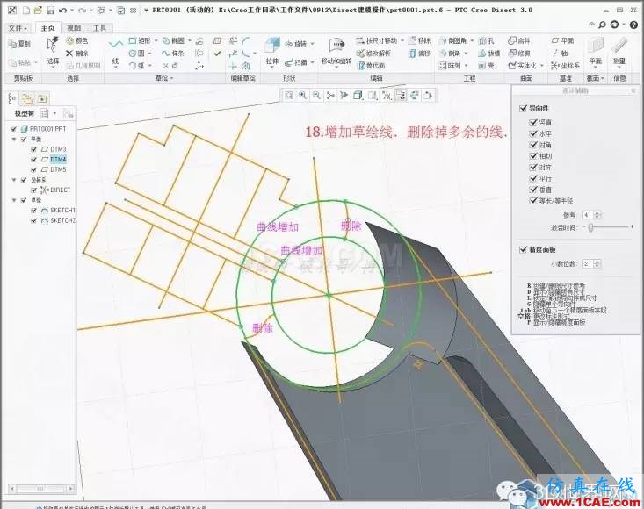Screen dimensions: 644x509
Task: Open the 阵列 pattern dropdown arrow
Action: [467, 66]
